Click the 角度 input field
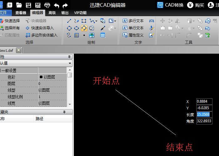Screen dimensions: 219x156 [x=204, y=121]
